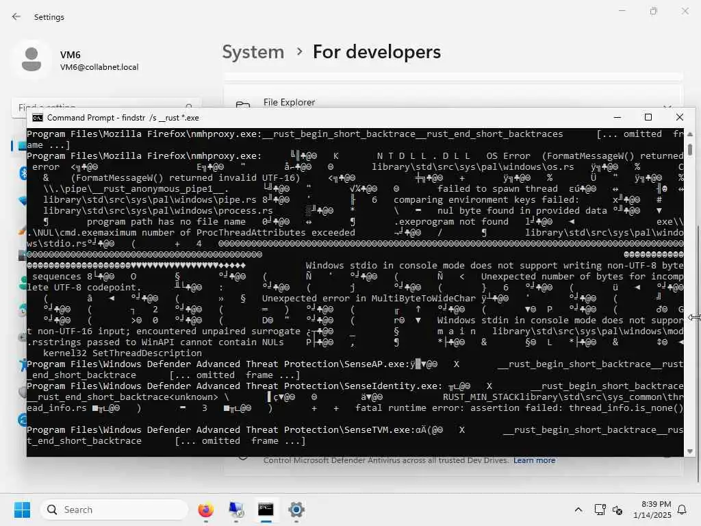
Task: Click the Command Prompt scrollbar down arrow
Action: (690, 451)
